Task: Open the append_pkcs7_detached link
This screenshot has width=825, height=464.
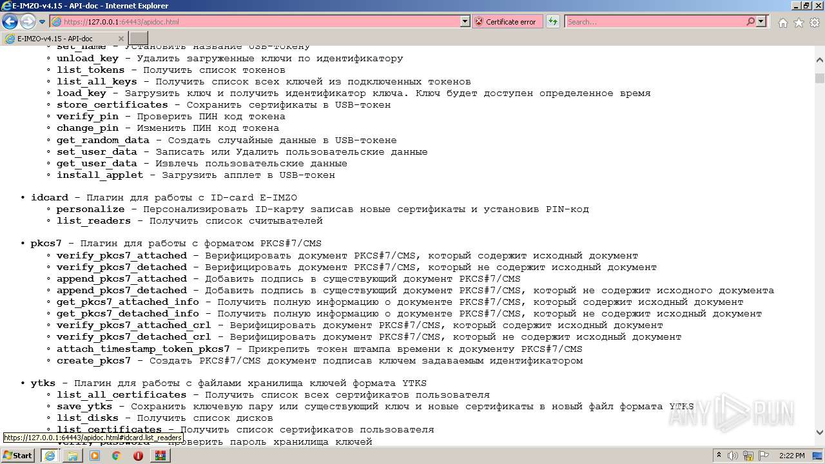Action: 122,291
